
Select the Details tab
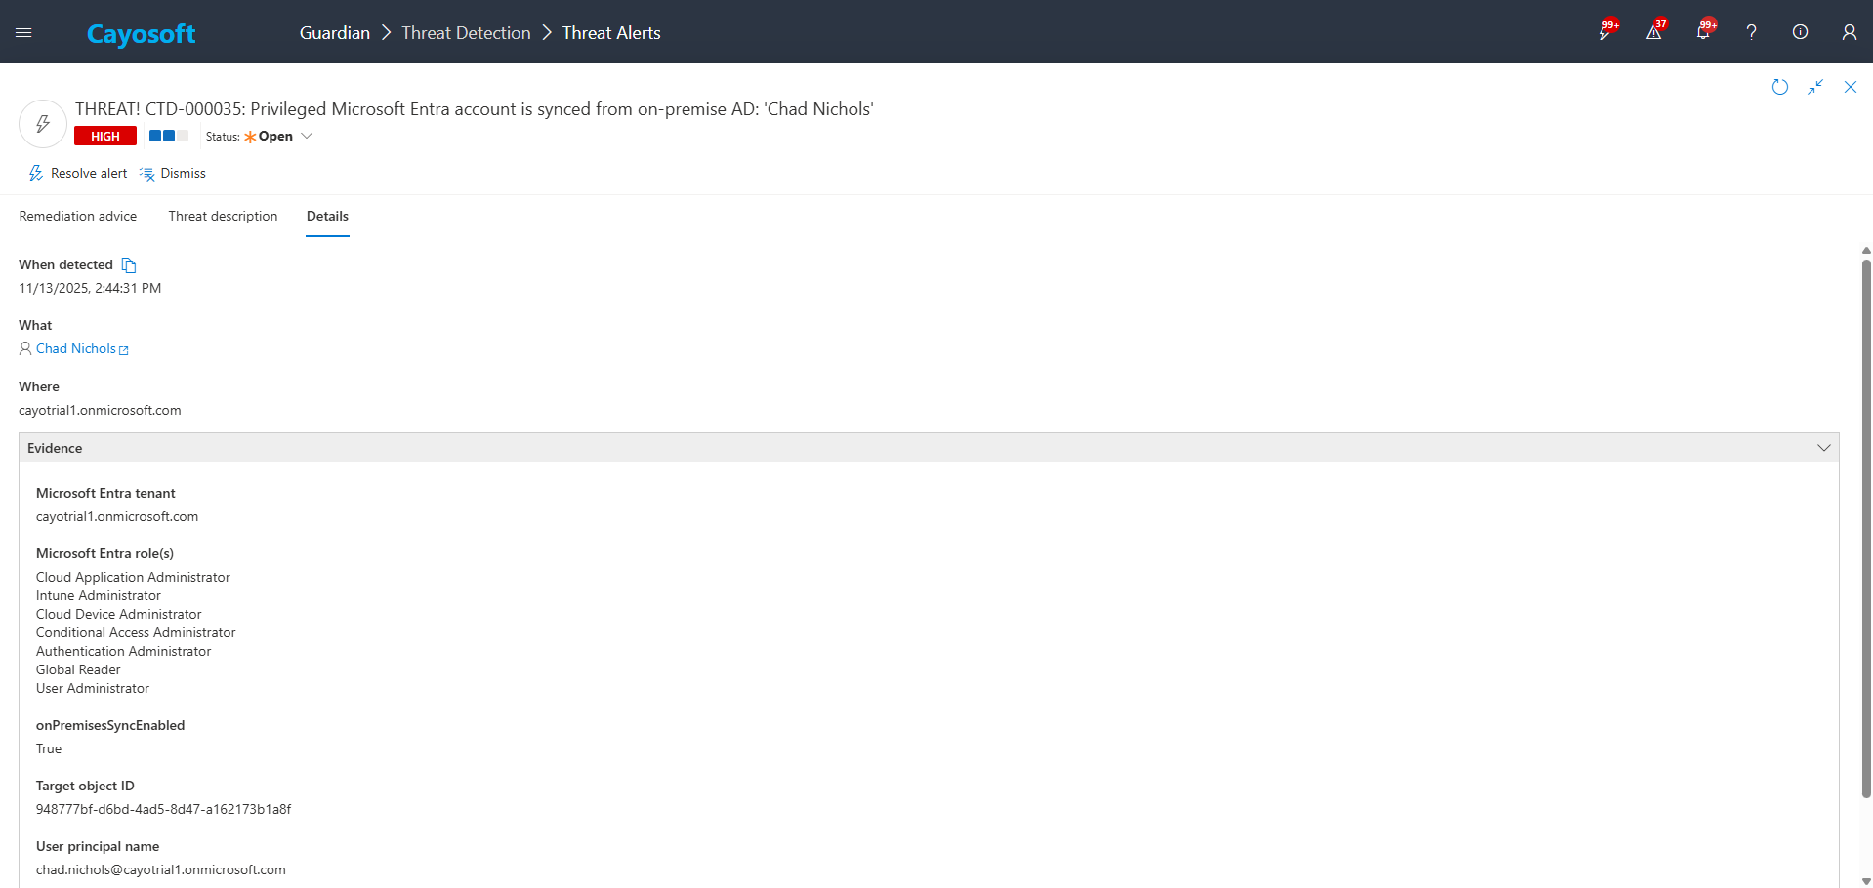pos(327,217)
